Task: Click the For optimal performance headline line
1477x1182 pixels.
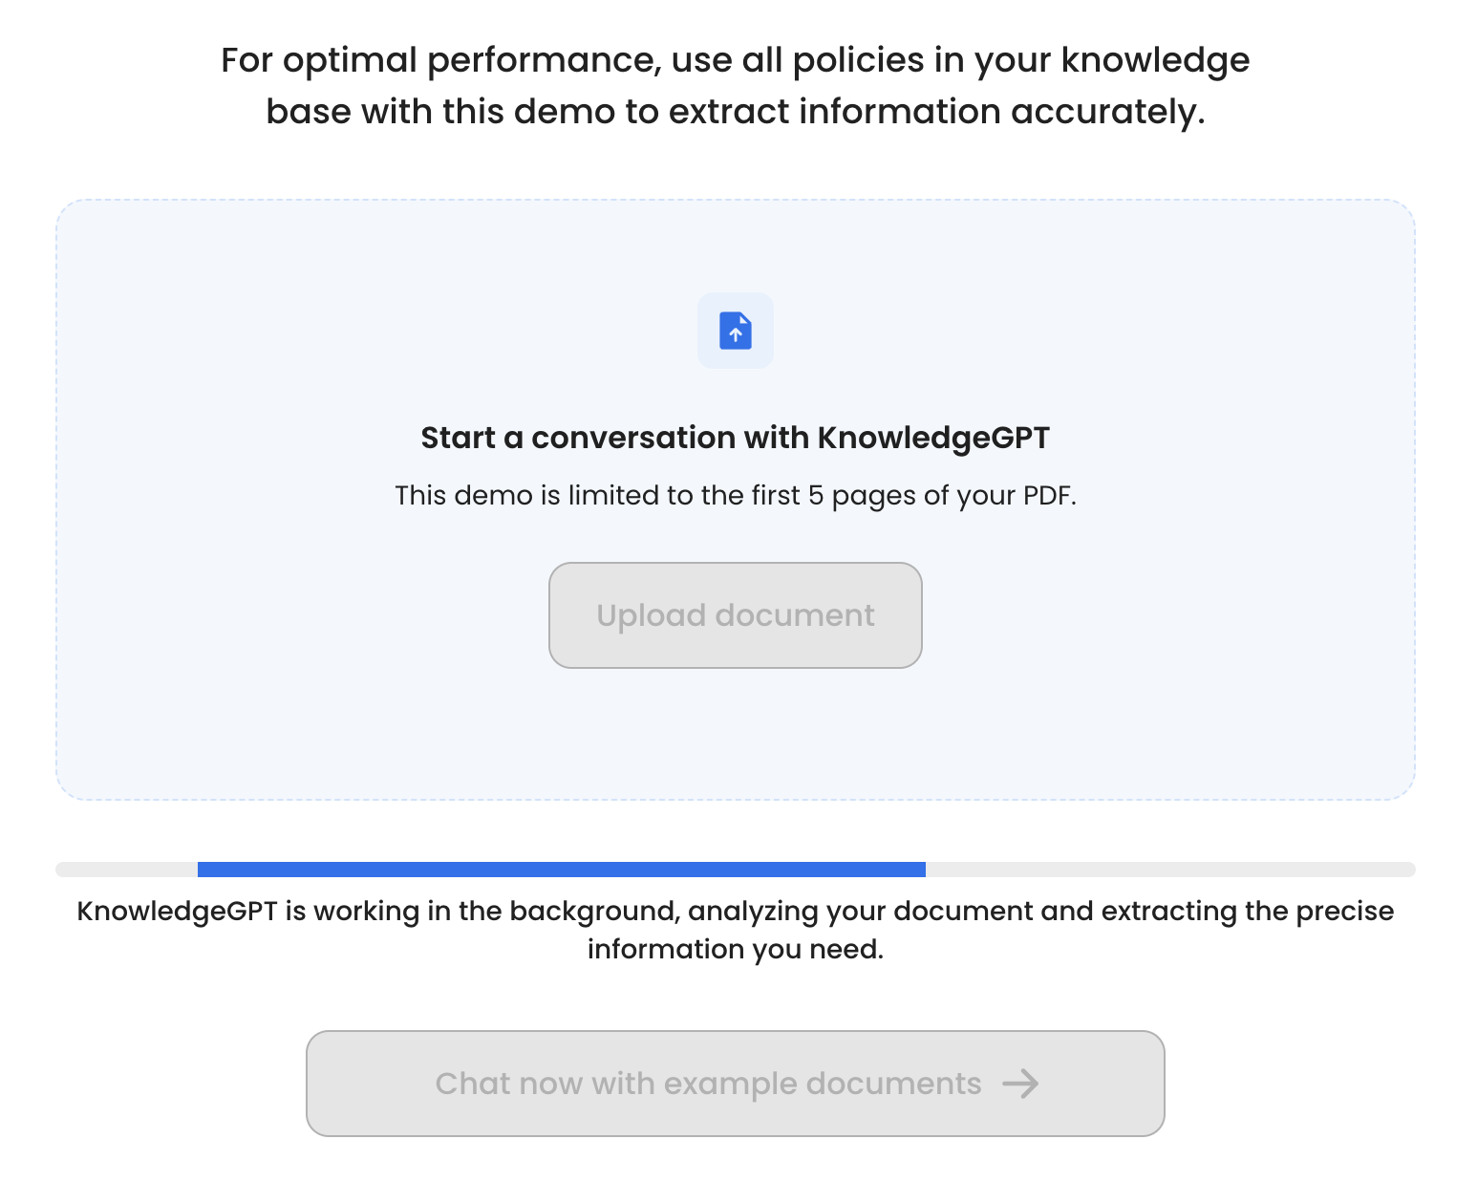Action: click(x=735, y=60)
